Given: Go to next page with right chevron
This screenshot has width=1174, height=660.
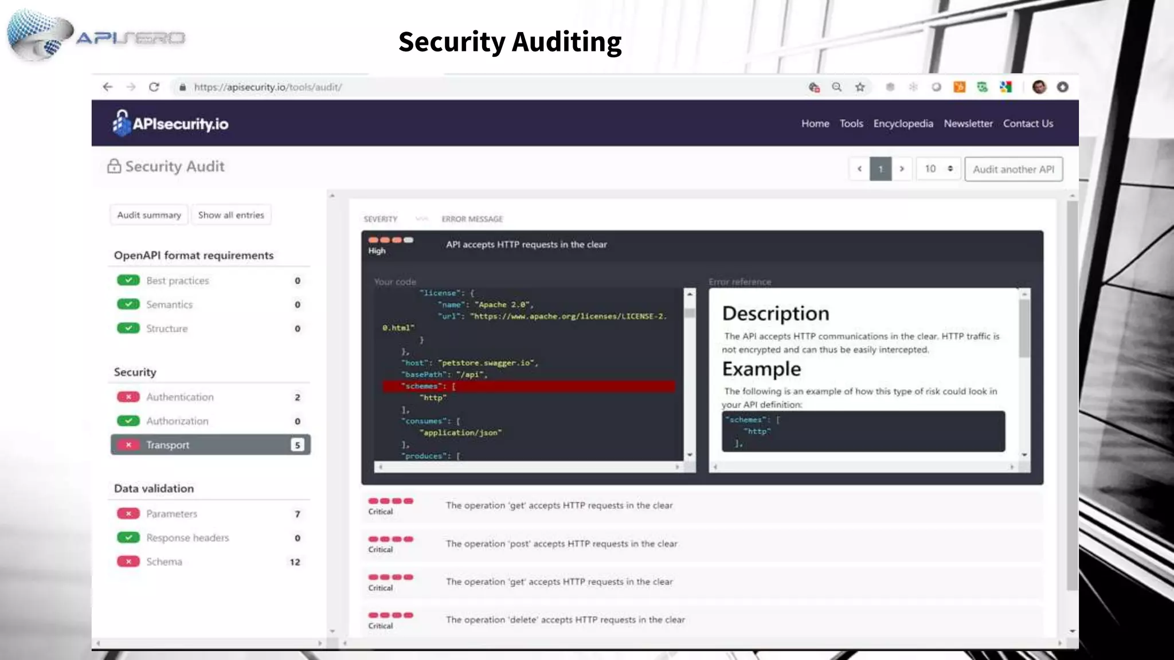Looking at the screenshot, I should tap(902, 169).
